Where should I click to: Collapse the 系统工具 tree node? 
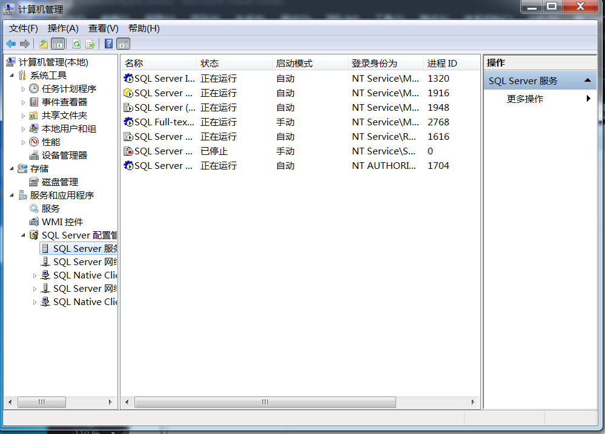[12, 76]
